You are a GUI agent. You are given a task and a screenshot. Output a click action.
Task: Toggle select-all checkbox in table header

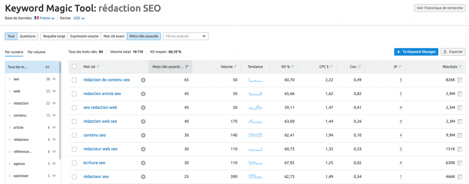point(74,67)
